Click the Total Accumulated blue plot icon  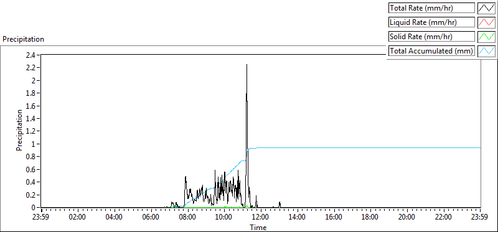pos(487,51)
